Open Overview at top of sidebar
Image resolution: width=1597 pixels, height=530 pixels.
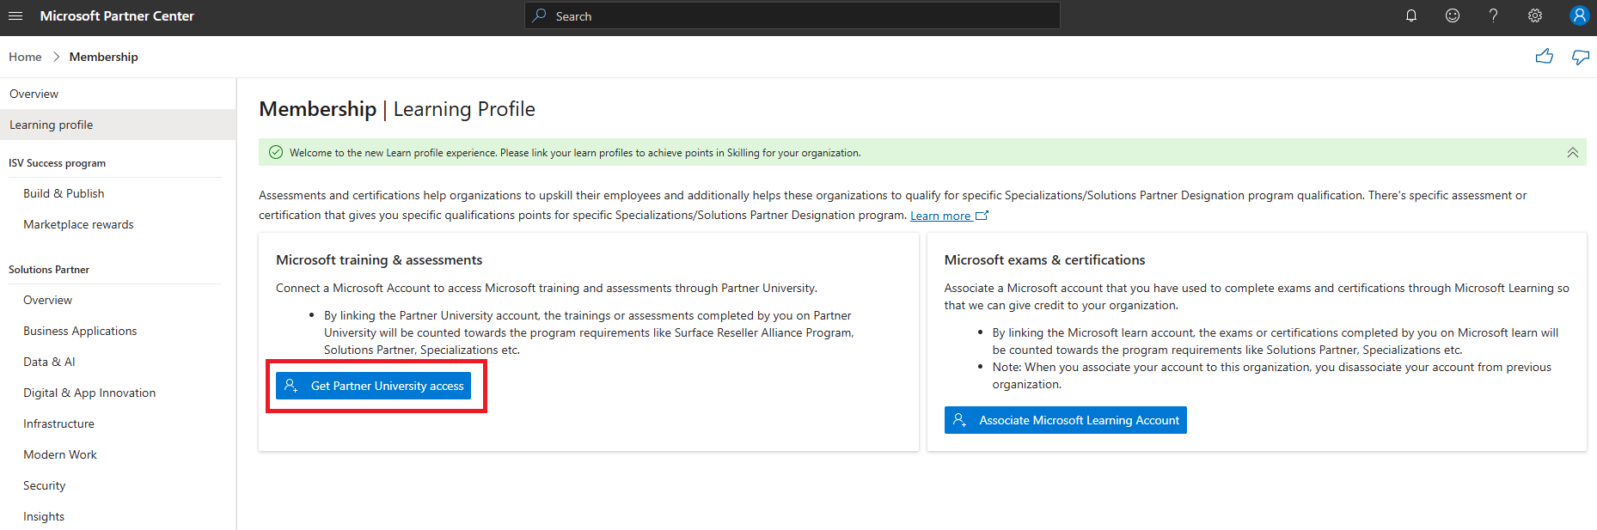tap(118, 94)
